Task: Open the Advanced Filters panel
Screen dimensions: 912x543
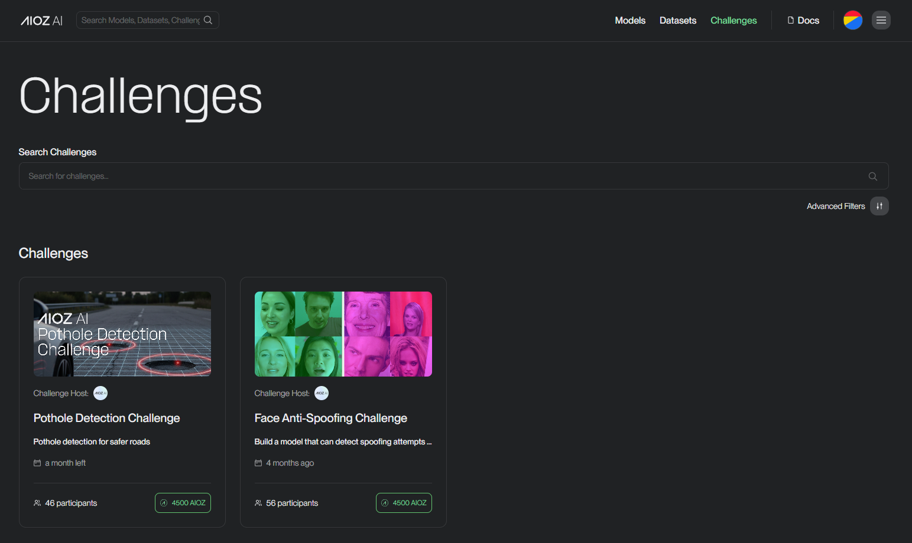Action: 836,206
